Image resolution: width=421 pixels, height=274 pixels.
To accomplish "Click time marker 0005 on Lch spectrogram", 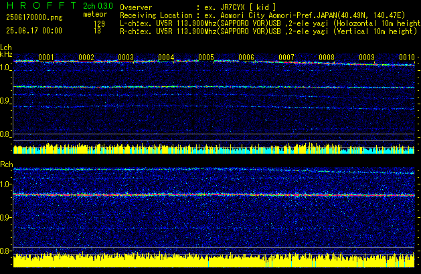I will 206,57.
